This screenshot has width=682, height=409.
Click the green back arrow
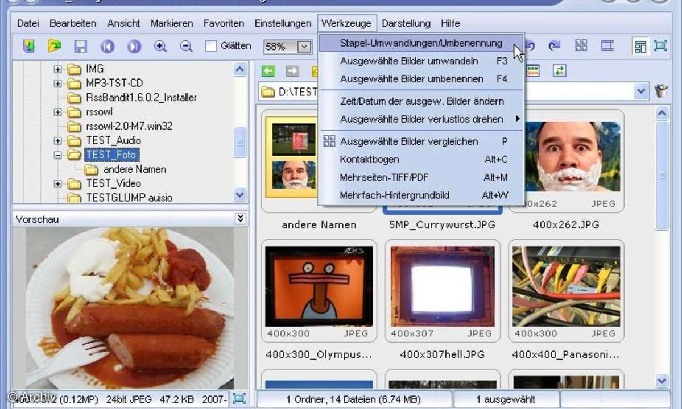268,71
